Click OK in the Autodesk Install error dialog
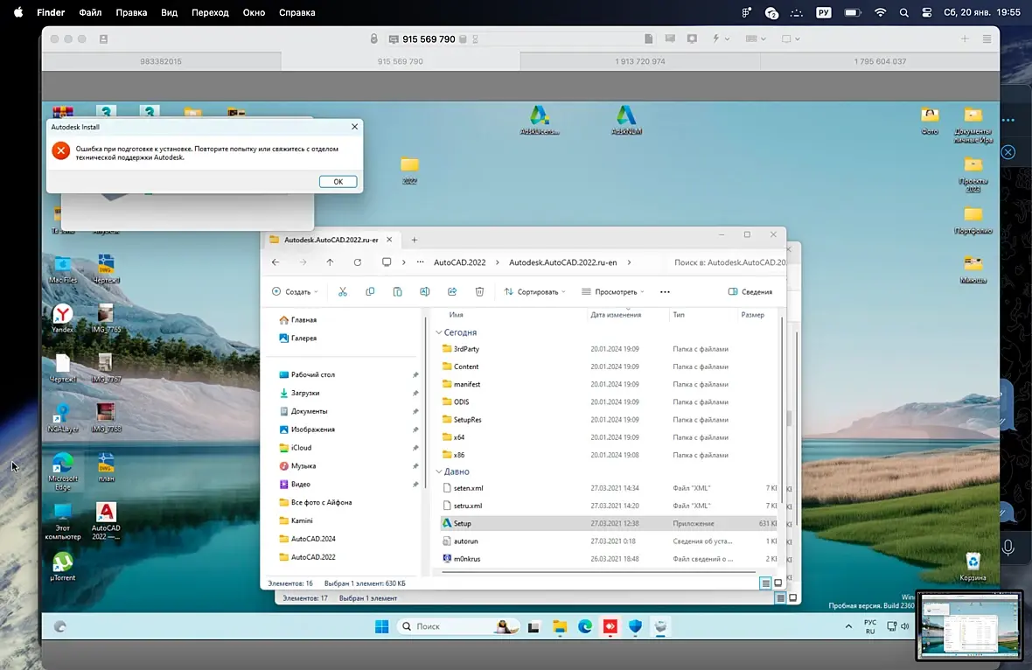The width and height of the screenshot is (1032, 670). (x=338, y=182)
